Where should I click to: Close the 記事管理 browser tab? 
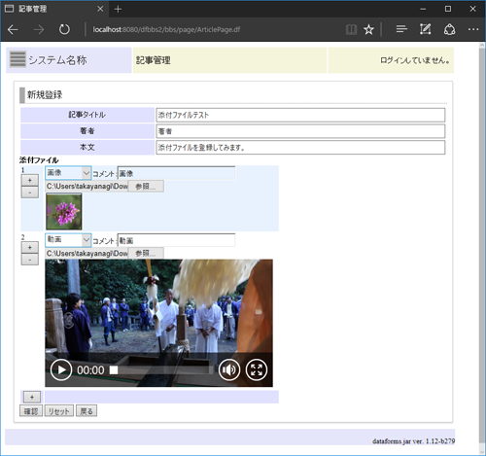point(100,9)
